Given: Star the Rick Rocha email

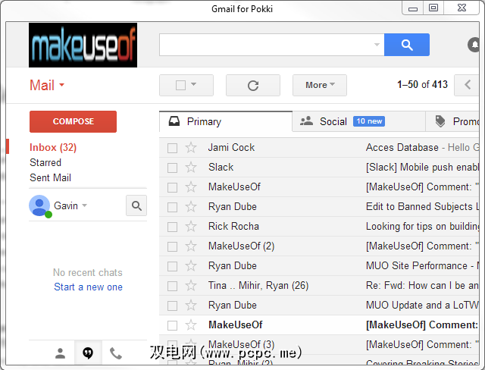Looking at the screenshot, I should pyautogui.click(x=191, y=227).
